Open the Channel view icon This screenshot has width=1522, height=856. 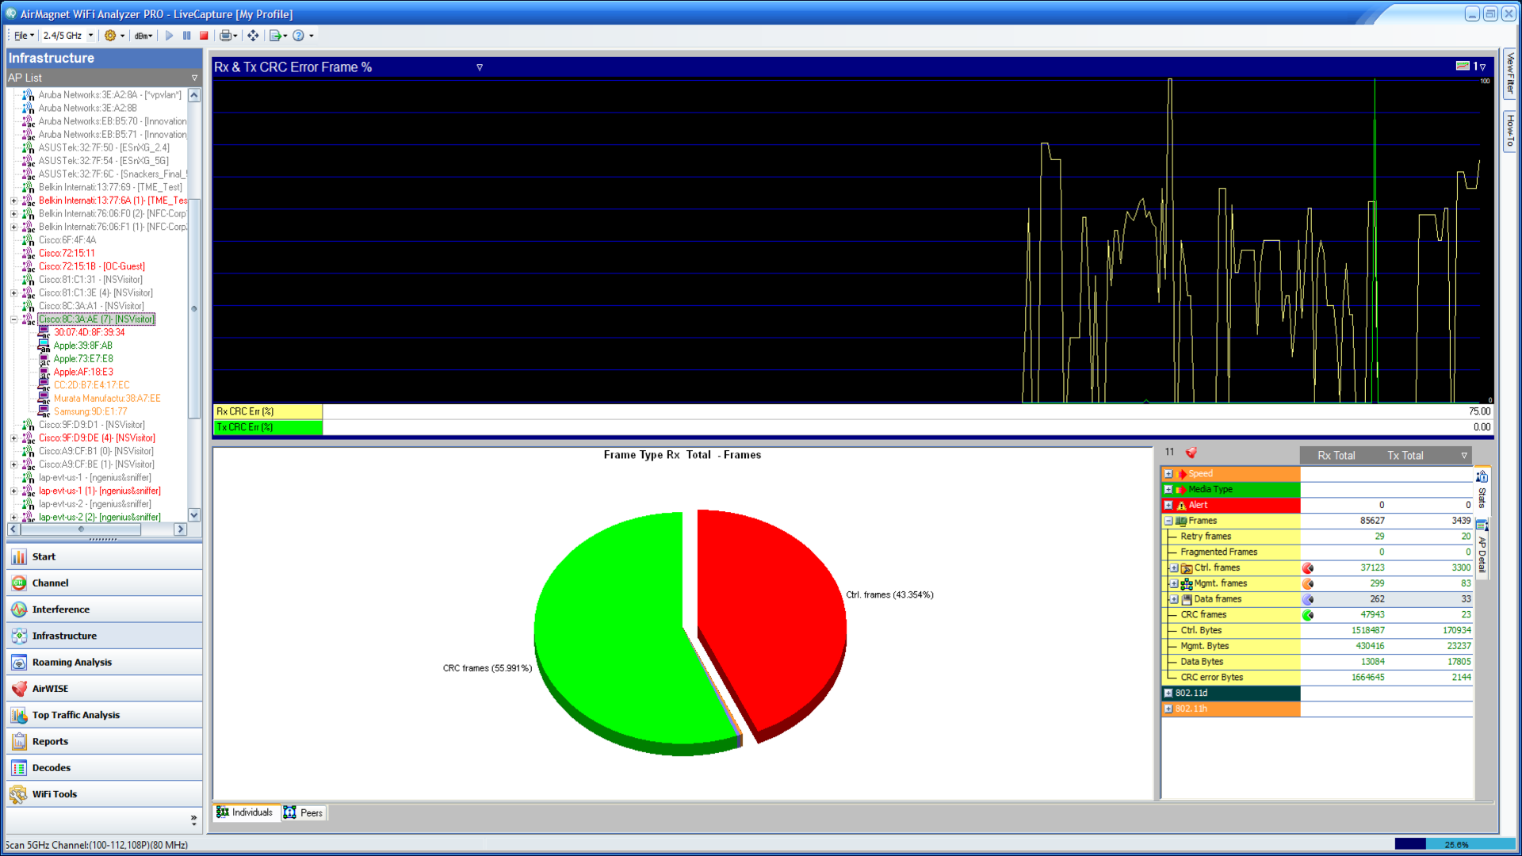coord(18,583)
